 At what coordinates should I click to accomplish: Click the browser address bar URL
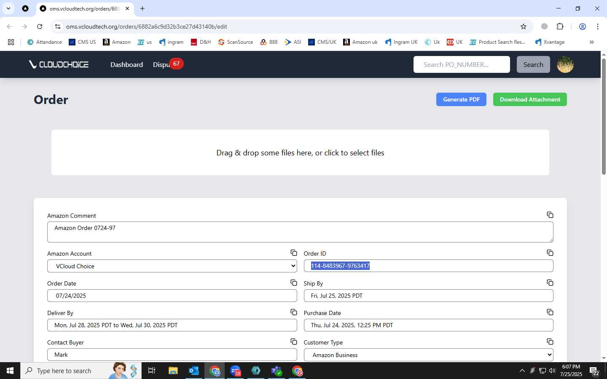pos(146,27)
